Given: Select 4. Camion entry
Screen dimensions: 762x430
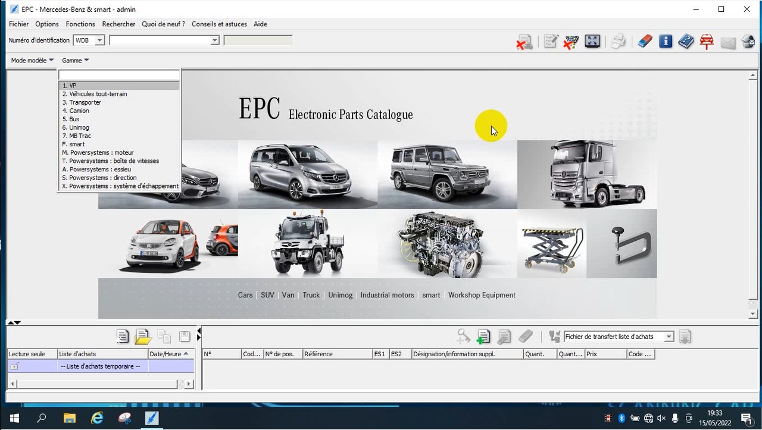Looking at the screenshot, I should (119, 111).
